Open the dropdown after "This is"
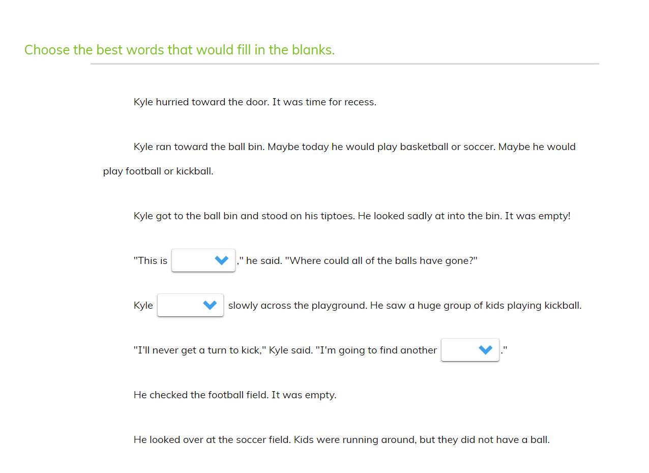This screenshot has height=473, width=649. point(203,260)
